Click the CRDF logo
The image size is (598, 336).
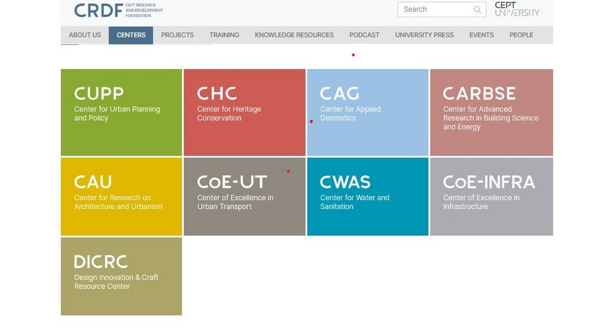tap(98, 10)
